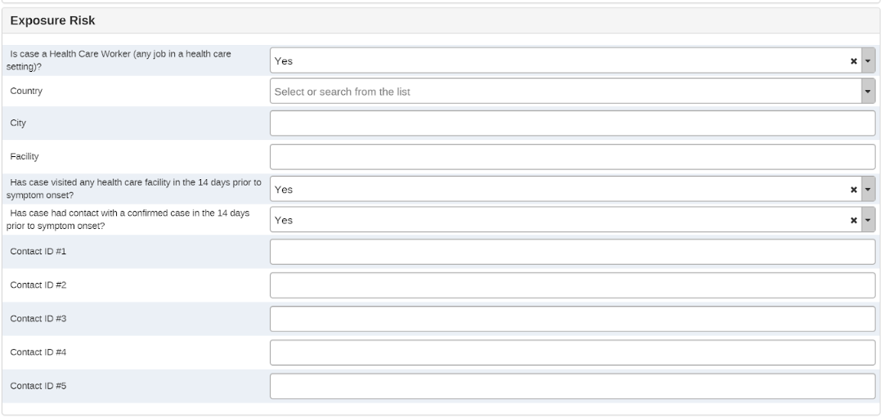Screen dimensions: 883x417
Task: Expand the confirmed case contact dropdown arrow
Action: click(x=867, y=219)
